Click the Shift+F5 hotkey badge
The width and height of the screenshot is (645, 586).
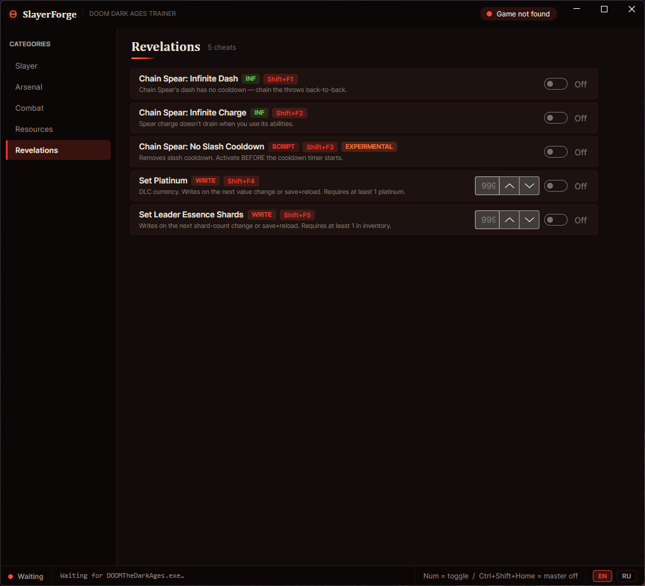(297, 215)
